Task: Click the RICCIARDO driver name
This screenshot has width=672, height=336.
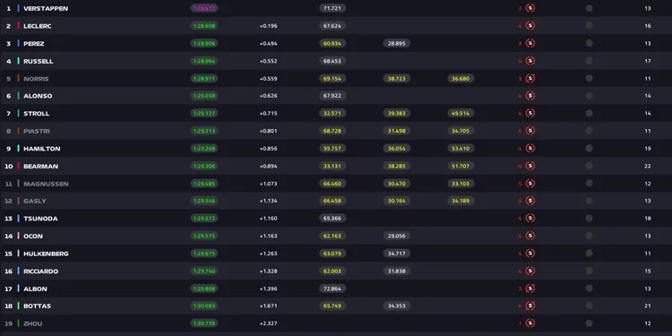Action: click(x=41, y=271)
